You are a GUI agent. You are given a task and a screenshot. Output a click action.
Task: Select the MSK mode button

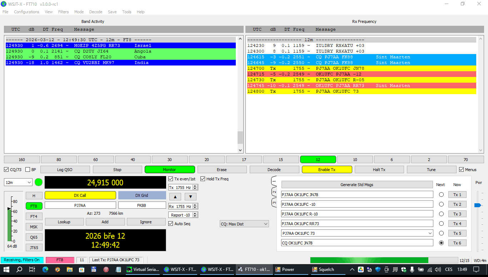(x=34, y=227)
